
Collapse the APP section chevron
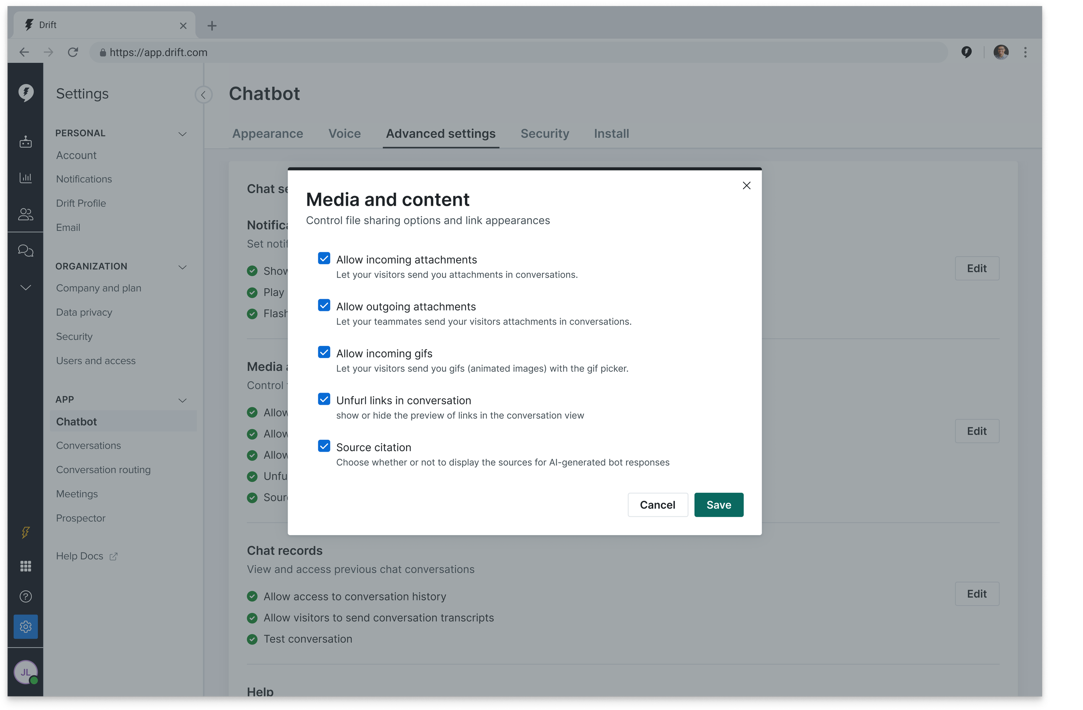click(x=182, y=400)
